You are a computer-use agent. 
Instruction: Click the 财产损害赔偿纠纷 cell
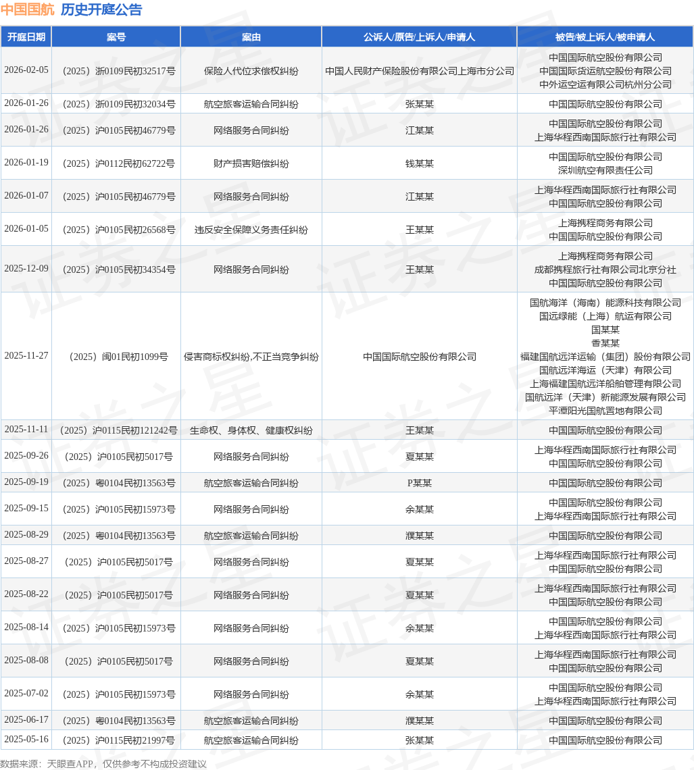coord(251,163)
